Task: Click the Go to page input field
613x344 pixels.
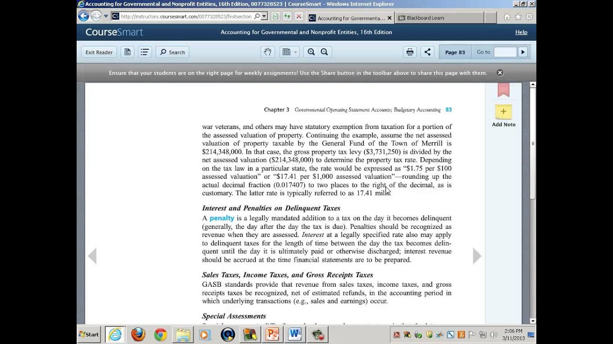Action: (505, 52)
